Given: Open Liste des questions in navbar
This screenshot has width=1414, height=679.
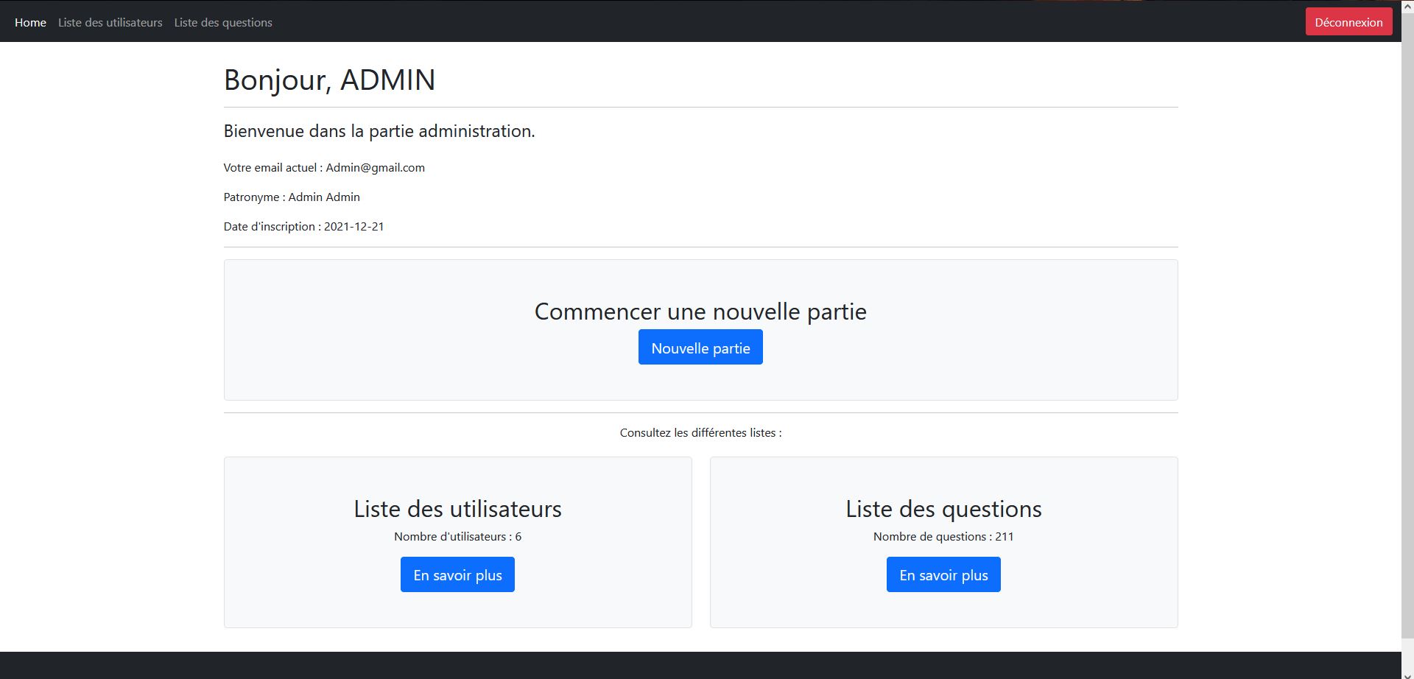Looking at the screenshot, I should click(223, 23).
